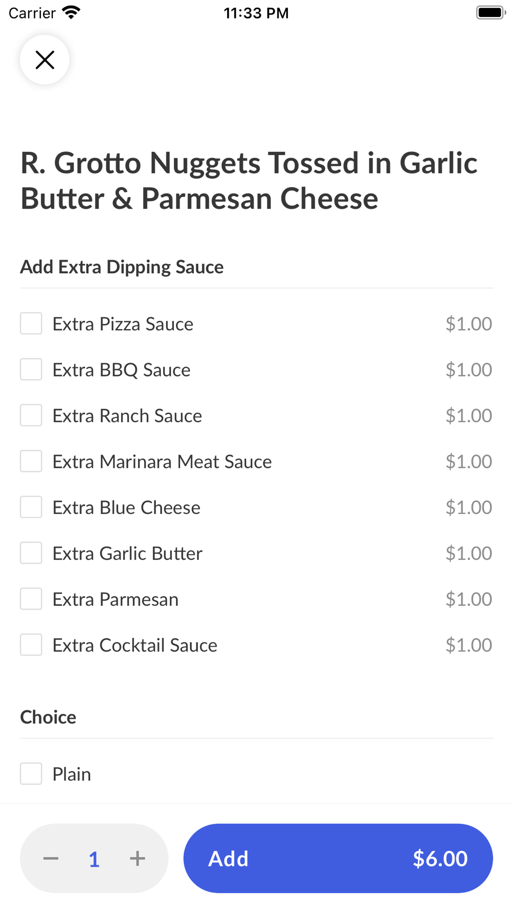Add Extra Parmesan via its checkbox
Image resolution: width=513 pixels, height=913 pixels.
point(31,599)
